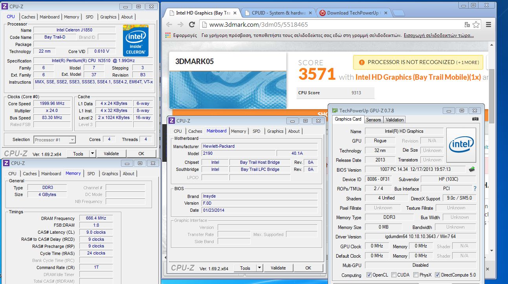
Task: Bookmark the page with the star icon
Action: [x=476, y=24]
